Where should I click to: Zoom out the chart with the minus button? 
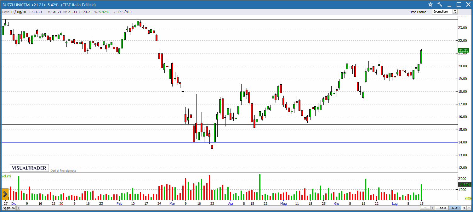(x=469, y=208)
